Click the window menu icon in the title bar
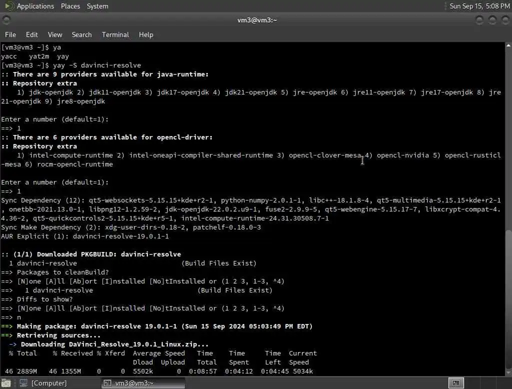Viewport: 512px width, 389px height. pyautogui.click(x=6, y=20)
